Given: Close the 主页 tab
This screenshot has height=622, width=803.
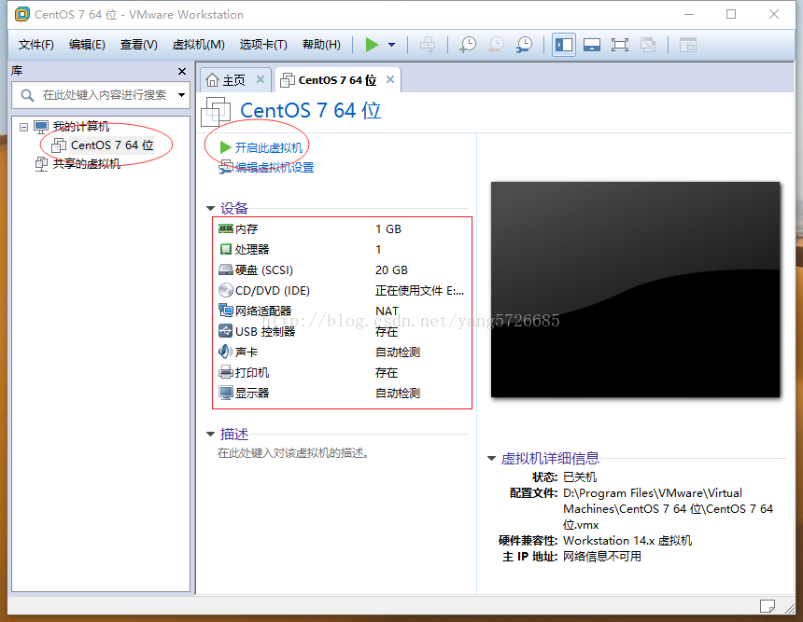Looking at the screenshot, I should 261,79.
